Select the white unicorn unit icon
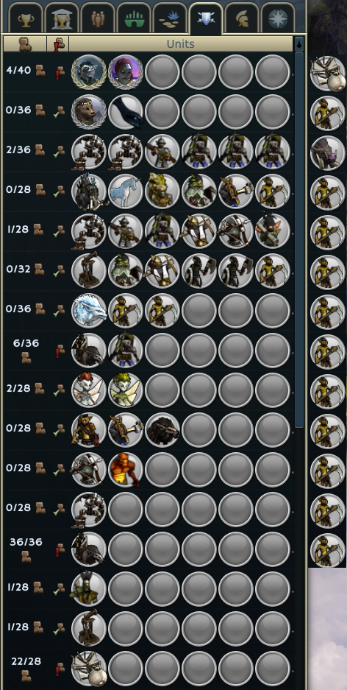This screenshot has width=347, height=690. click(x=126, y=191)
